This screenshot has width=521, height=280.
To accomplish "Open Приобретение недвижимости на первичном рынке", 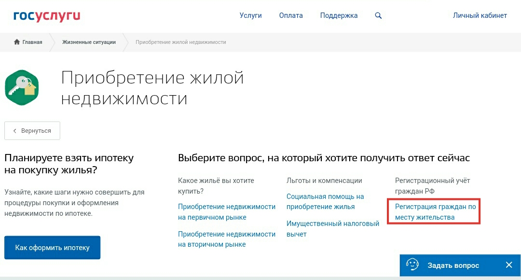I will coord(227,211).
